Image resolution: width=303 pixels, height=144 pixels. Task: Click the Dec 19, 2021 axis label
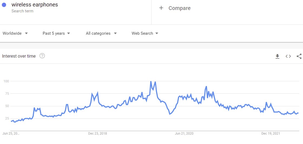271,133
